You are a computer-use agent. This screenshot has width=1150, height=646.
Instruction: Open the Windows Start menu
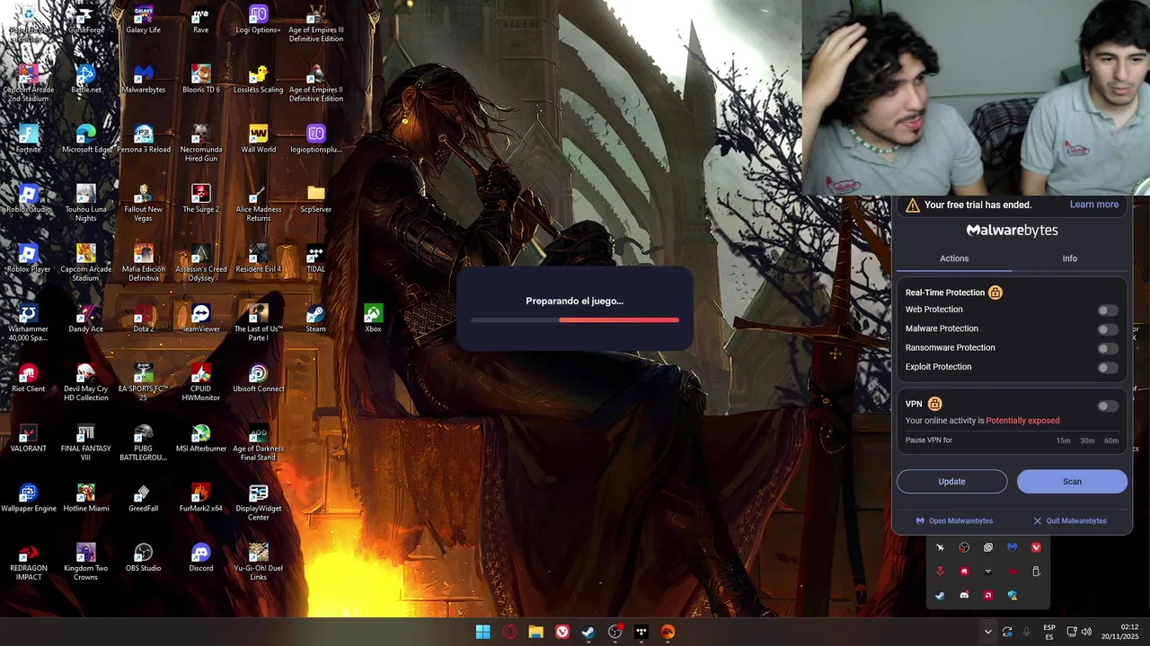(482, 632)
